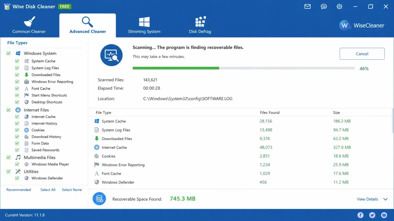This screenshot has height=221, width=394.
Task: Click the Cookies globe icon in sidebar
Action: (x=27, y=130)
